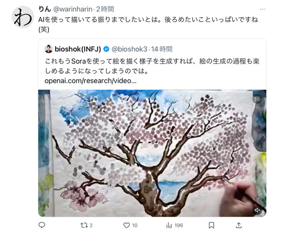The image size is (289, 234).
Task: Click the share upload icon
Action: [239, 225]
